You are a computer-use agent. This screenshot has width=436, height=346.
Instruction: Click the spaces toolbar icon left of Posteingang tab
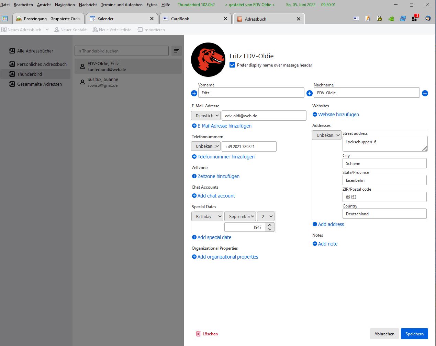point(5,19)
